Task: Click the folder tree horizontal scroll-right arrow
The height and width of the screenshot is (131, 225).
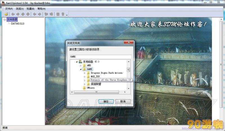Action: 125,92
